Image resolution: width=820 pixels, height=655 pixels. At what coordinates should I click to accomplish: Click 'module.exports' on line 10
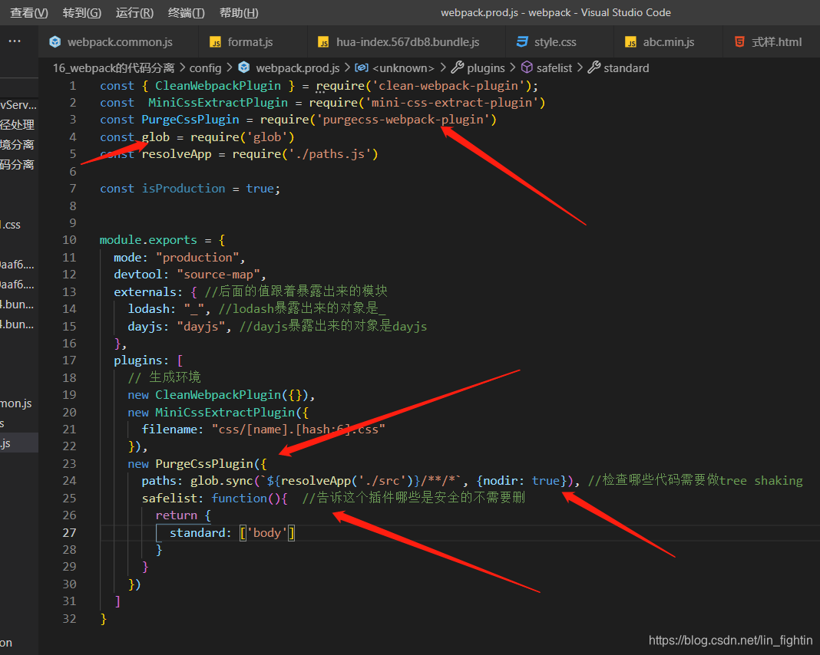pyautogui.click(x=148, y=240)
